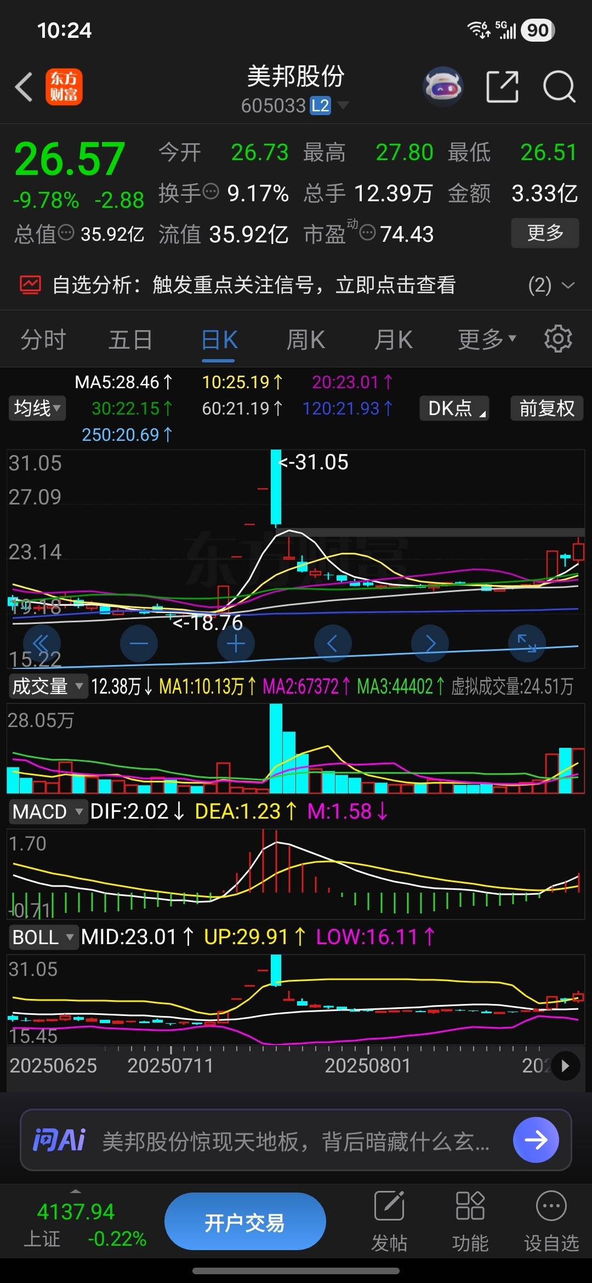Play forward on the date axis

[x=565, y=1066]
